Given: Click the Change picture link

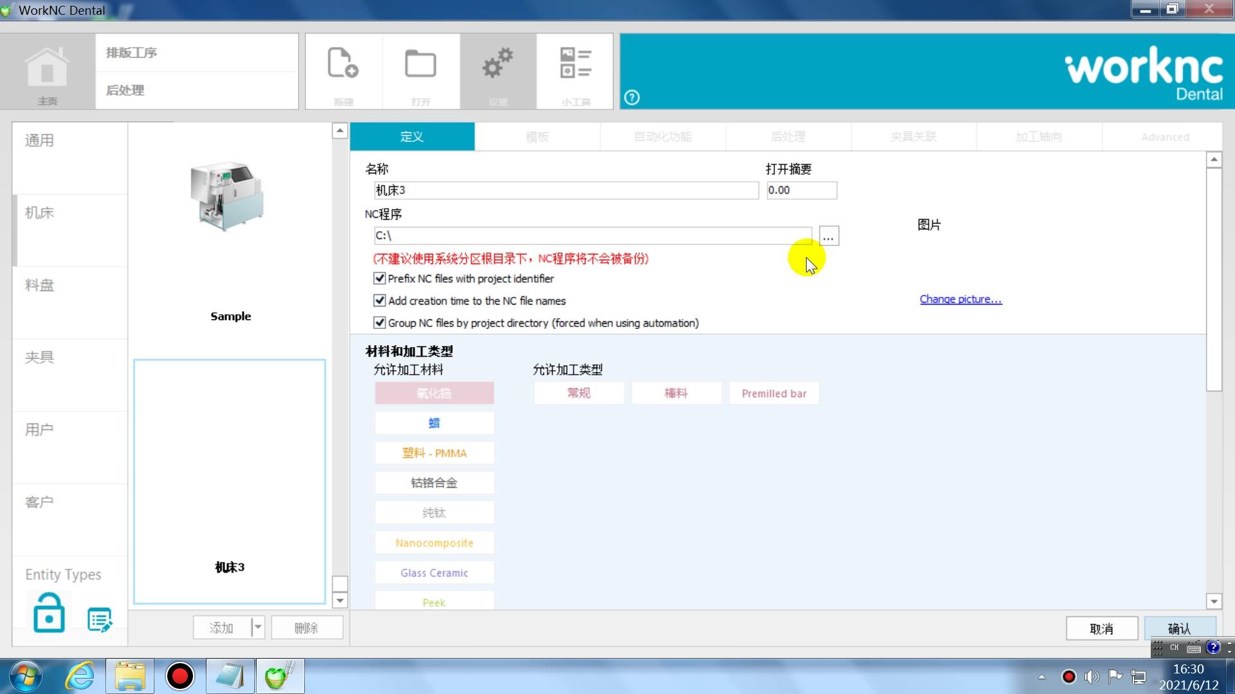Looking at the screenshot, I should [960, 299].
